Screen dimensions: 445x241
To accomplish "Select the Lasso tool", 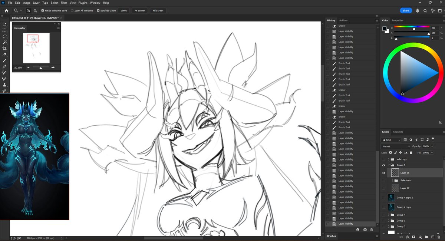I will [x=5, y=36].
